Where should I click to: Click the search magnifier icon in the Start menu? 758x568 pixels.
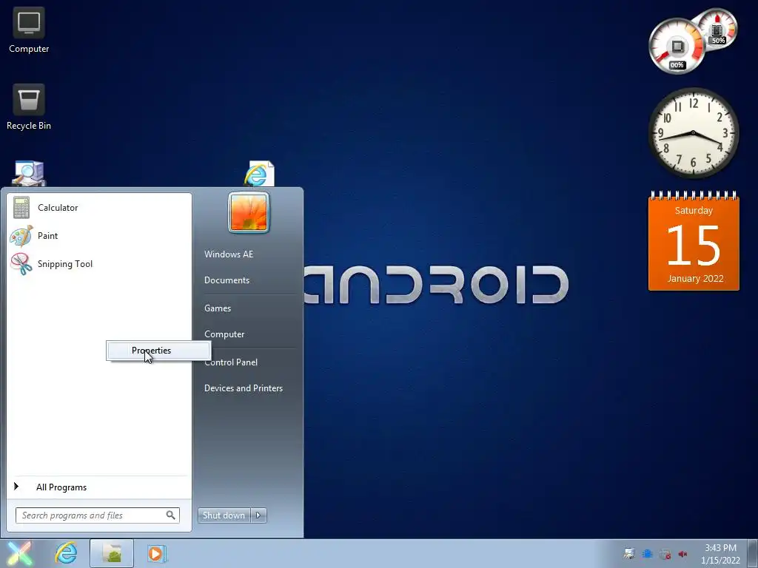[x=171, y=515]
